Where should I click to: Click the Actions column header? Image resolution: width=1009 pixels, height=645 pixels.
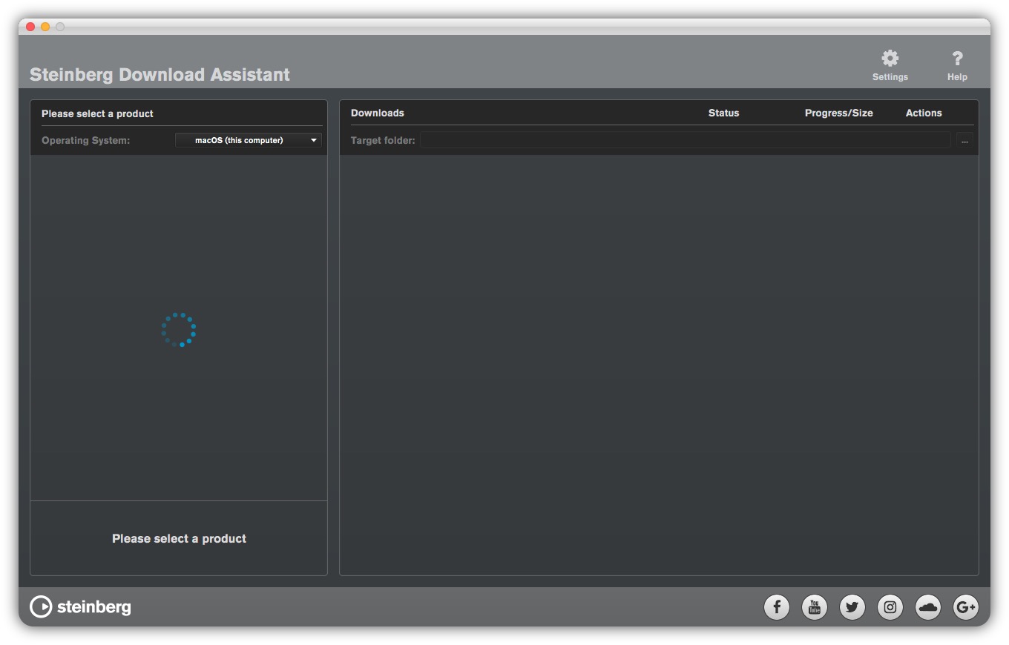click(x=924, y=113)
